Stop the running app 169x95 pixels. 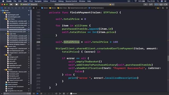point(16,4)
